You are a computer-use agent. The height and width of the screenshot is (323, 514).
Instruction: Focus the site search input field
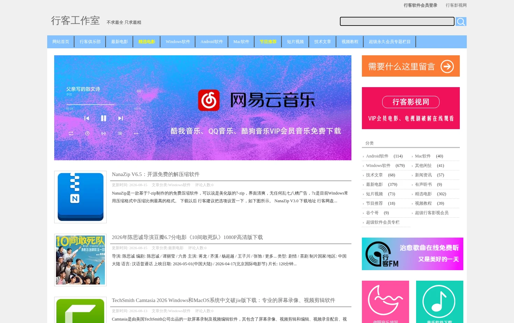click(397, 21)
